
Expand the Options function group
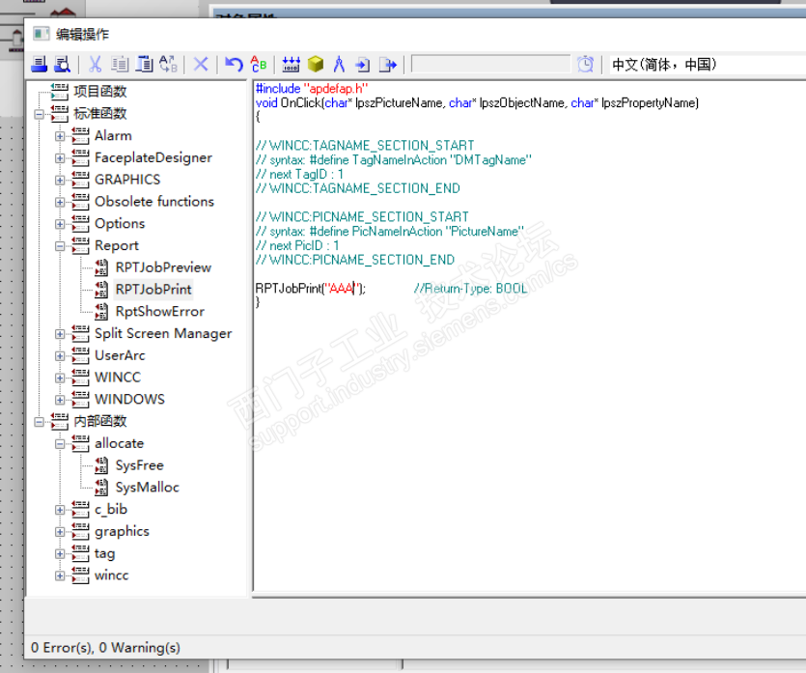click(x=60, y=224)
